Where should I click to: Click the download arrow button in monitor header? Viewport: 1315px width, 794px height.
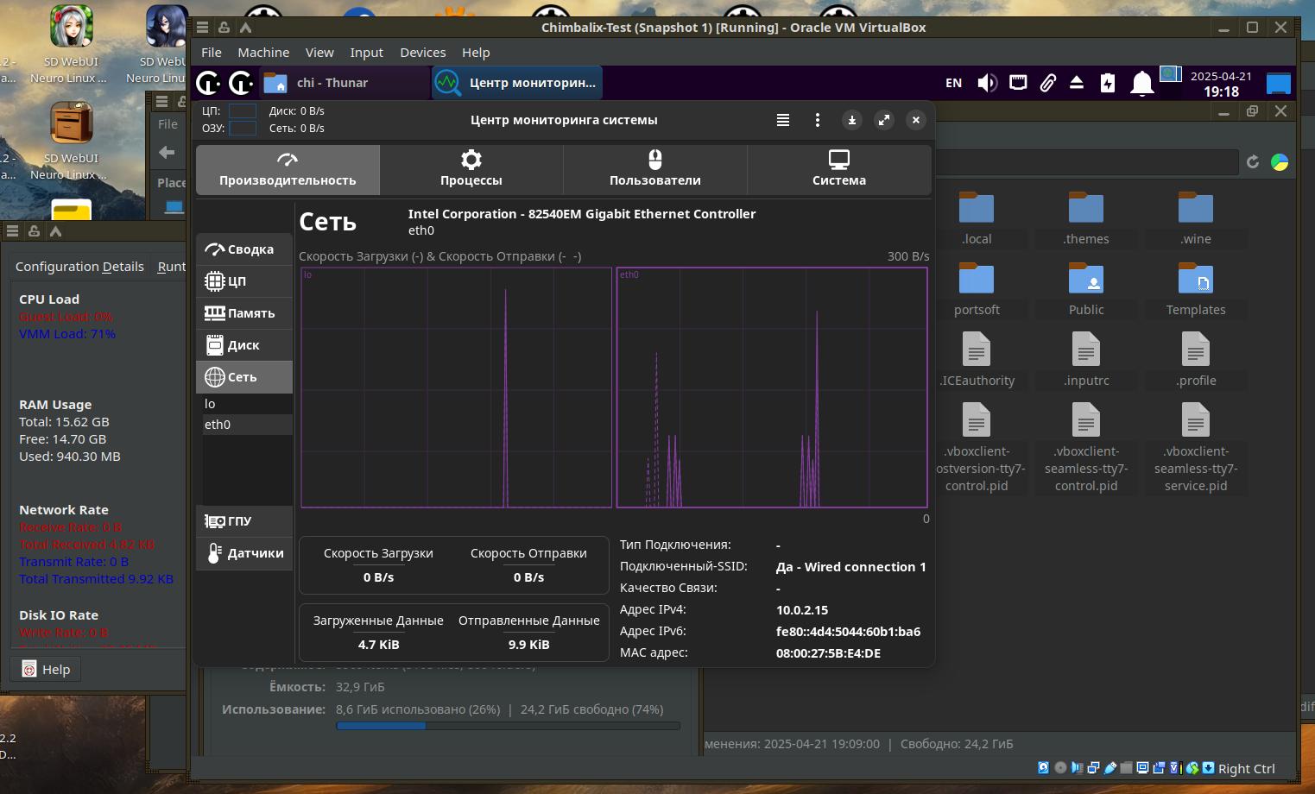(x=851, y=121)
